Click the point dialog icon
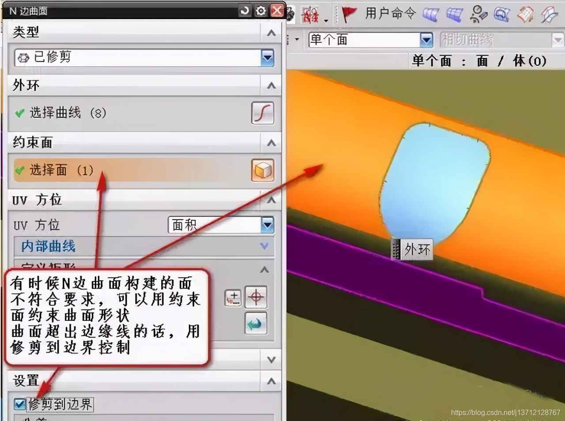 tap(233, 297)
